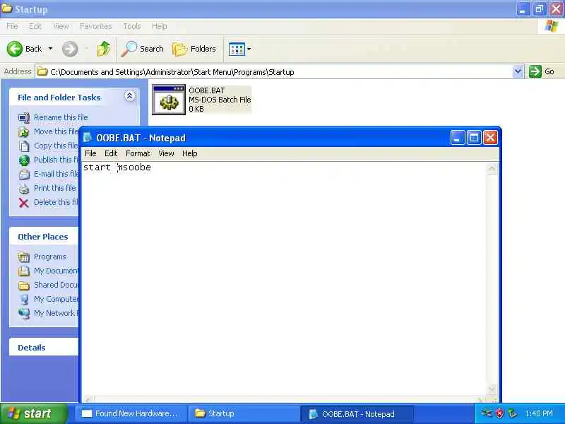
Task: Open Notepad Help menu
Action: click(x=189, y=153)
